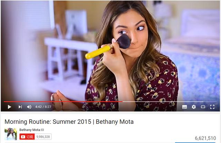Click the view count 6,621,510
This screenshot has height=143, width=221.
205,138
